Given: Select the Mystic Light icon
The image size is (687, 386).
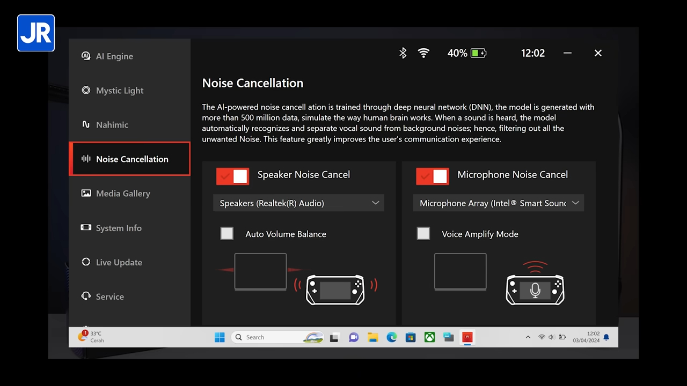Looking at the screenshot, I should point(86,90).
